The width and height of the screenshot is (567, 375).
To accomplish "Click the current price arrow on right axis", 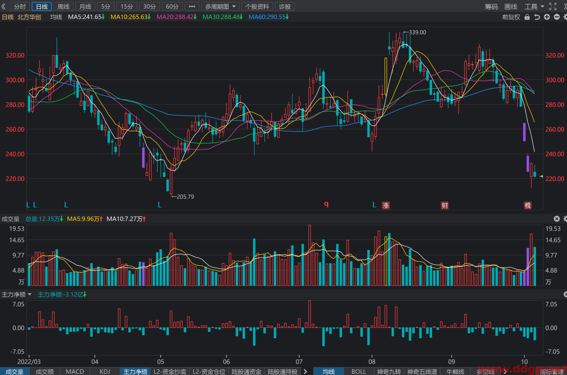I will click(541, 176).
